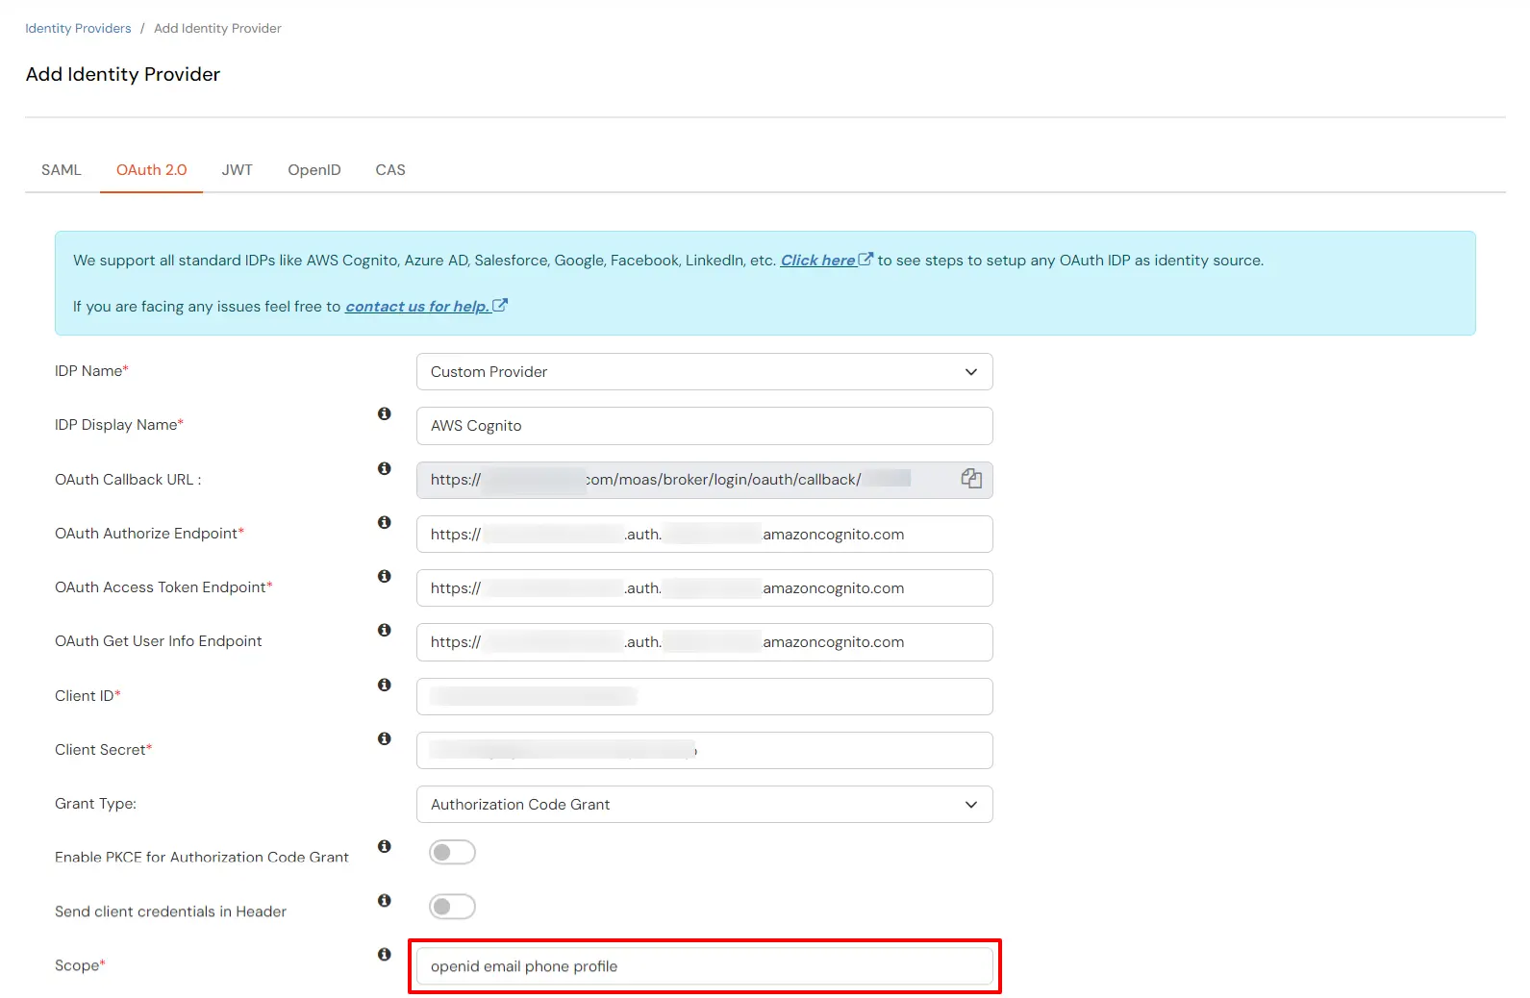Enable PKCE for Authorization Code Grant toggle
1530x998 pixels.
pyautogui.click(x=452, y=852)
